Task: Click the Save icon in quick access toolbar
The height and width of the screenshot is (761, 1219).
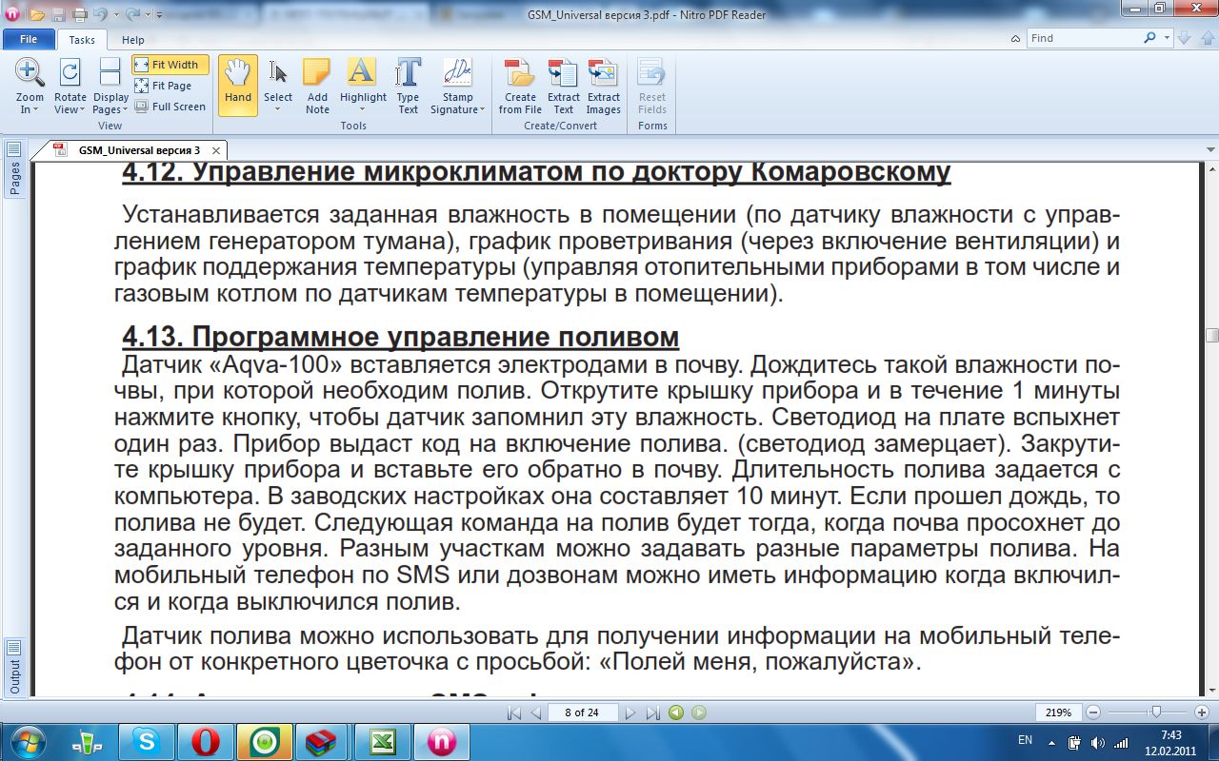Action: point(59,14)
